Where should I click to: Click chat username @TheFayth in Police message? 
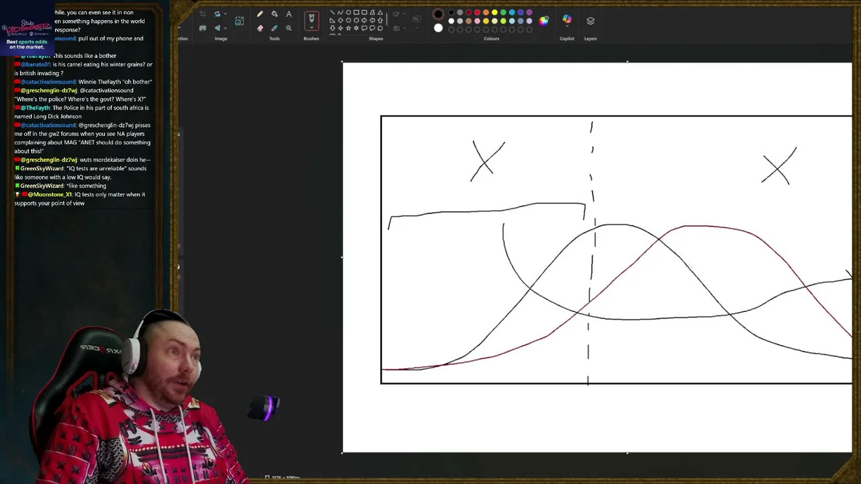pyautogui.click(x=35, y=108)
